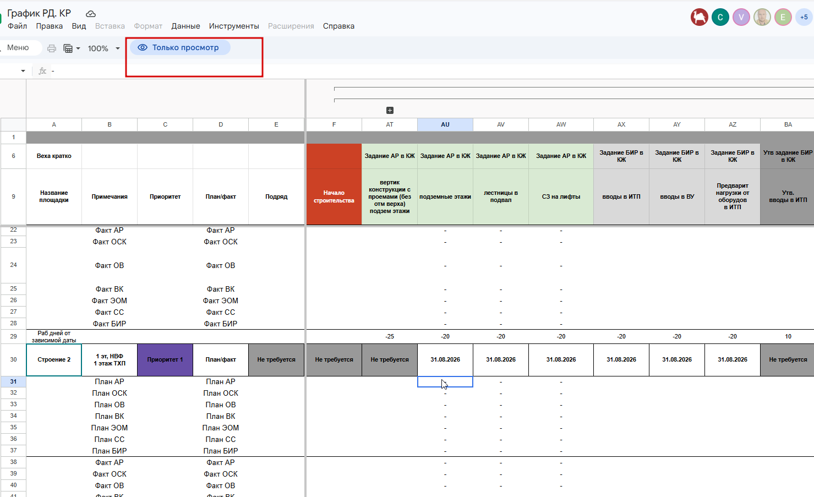Image resolution: width=814 pixels, height=497 pixels.
Task: Click the red Начало строительства header cell
Action: [x=334, y=196]
